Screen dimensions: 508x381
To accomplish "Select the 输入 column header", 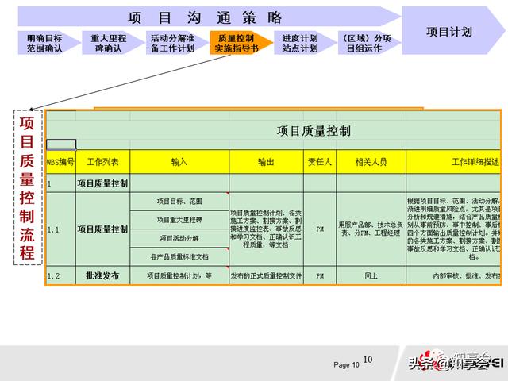I will (179, 162).
